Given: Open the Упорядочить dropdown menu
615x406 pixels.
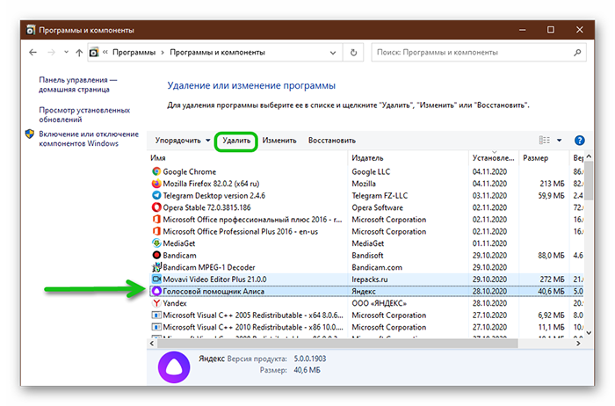Looking at the screenshot, I should (x=183, y=141).
